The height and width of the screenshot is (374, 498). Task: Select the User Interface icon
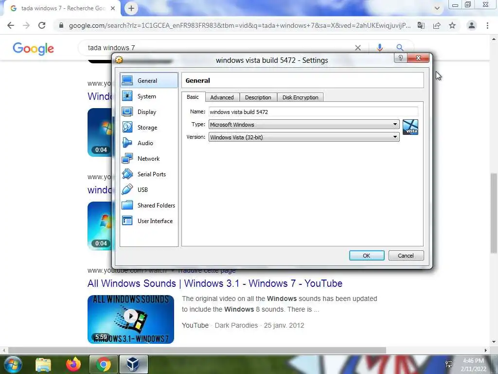click(x=127, y=221)
